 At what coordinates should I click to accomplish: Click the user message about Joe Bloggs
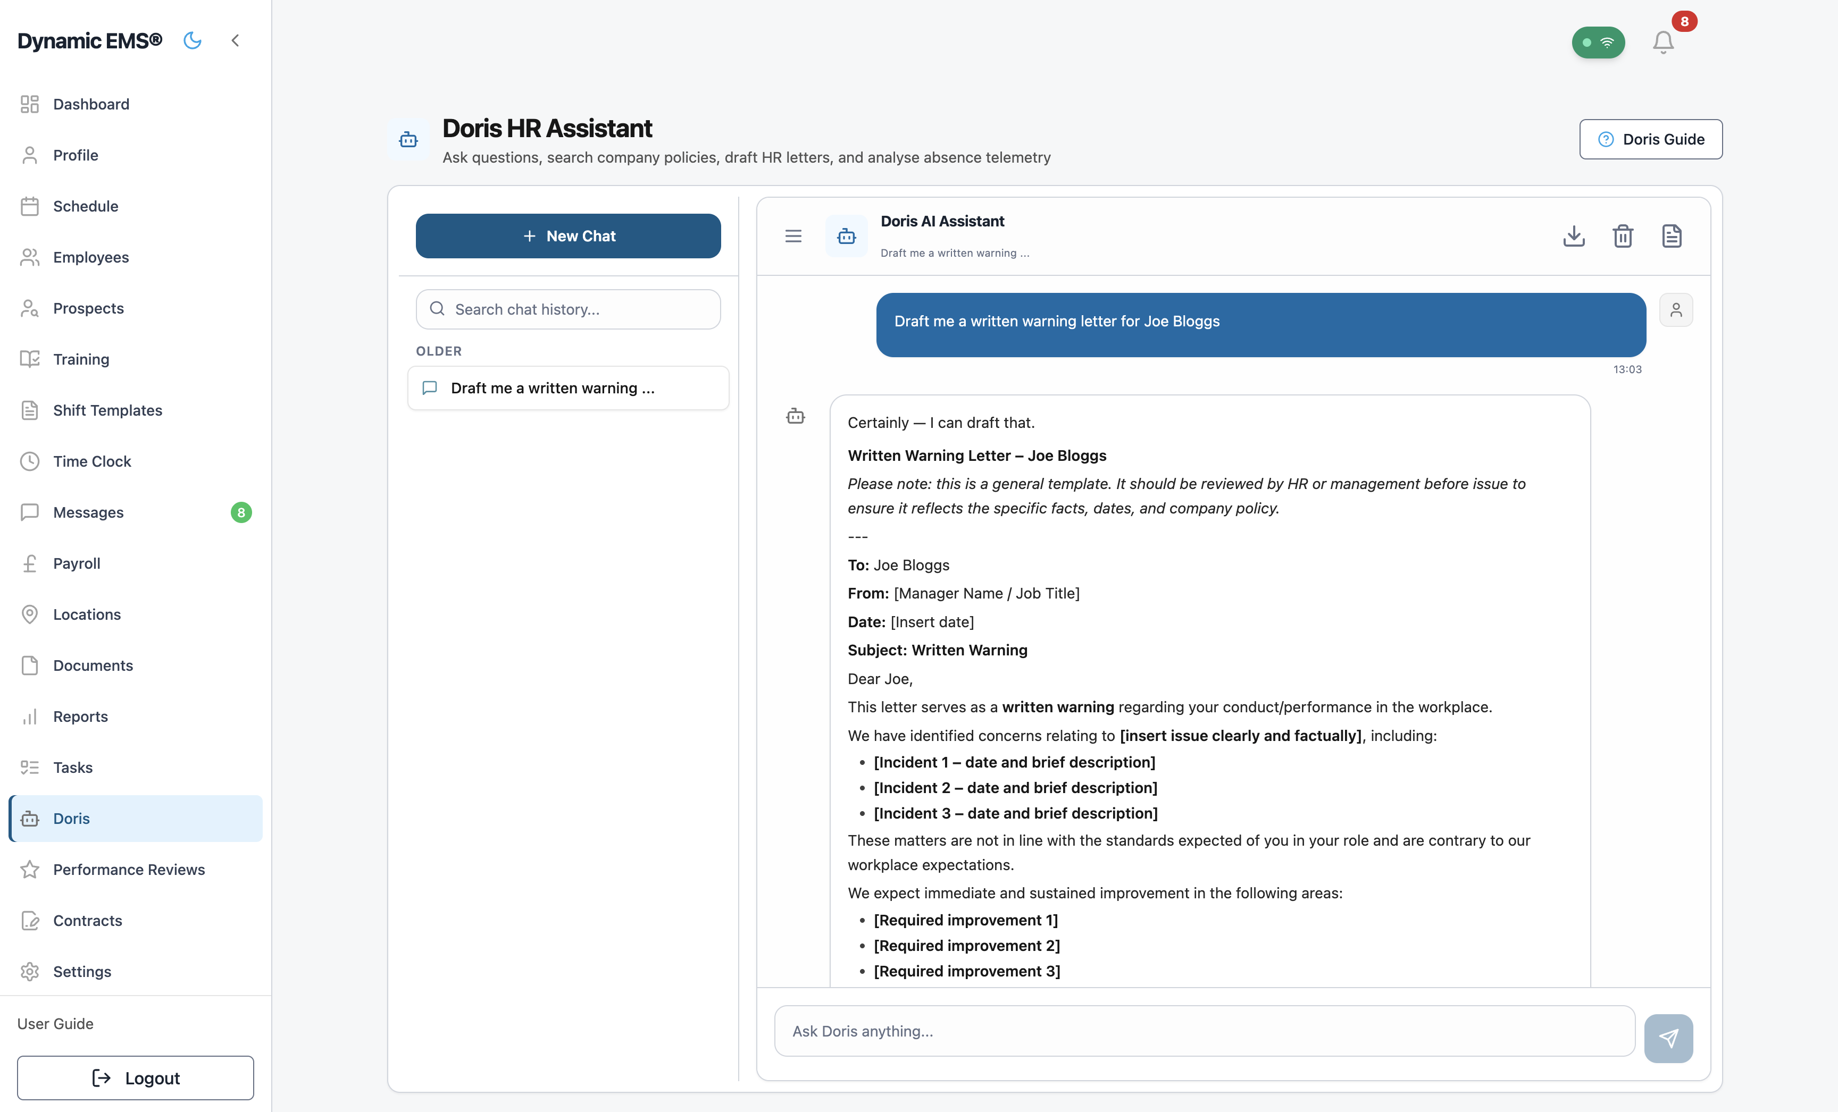[1260, 324]
